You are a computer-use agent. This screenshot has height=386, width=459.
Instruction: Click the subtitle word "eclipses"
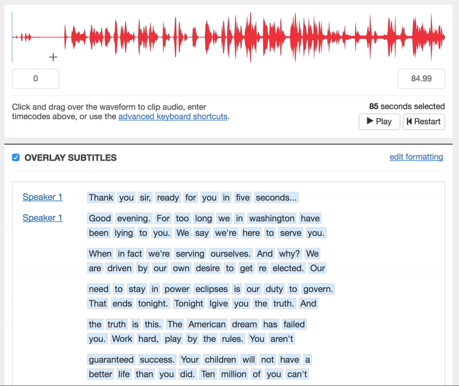[211, 289]
